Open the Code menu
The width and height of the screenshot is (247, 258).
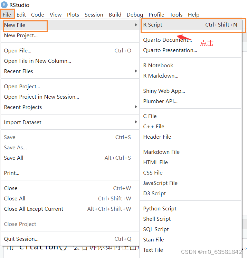38,14
